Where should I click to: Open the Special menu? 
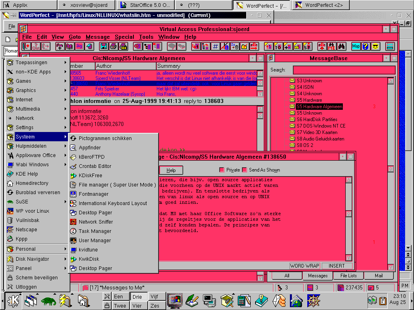(125, 37)
